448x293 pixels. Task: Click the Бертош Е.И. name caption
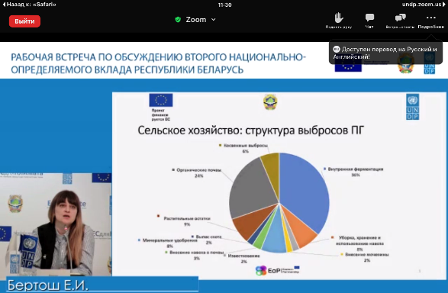click(x=48, y=285)
